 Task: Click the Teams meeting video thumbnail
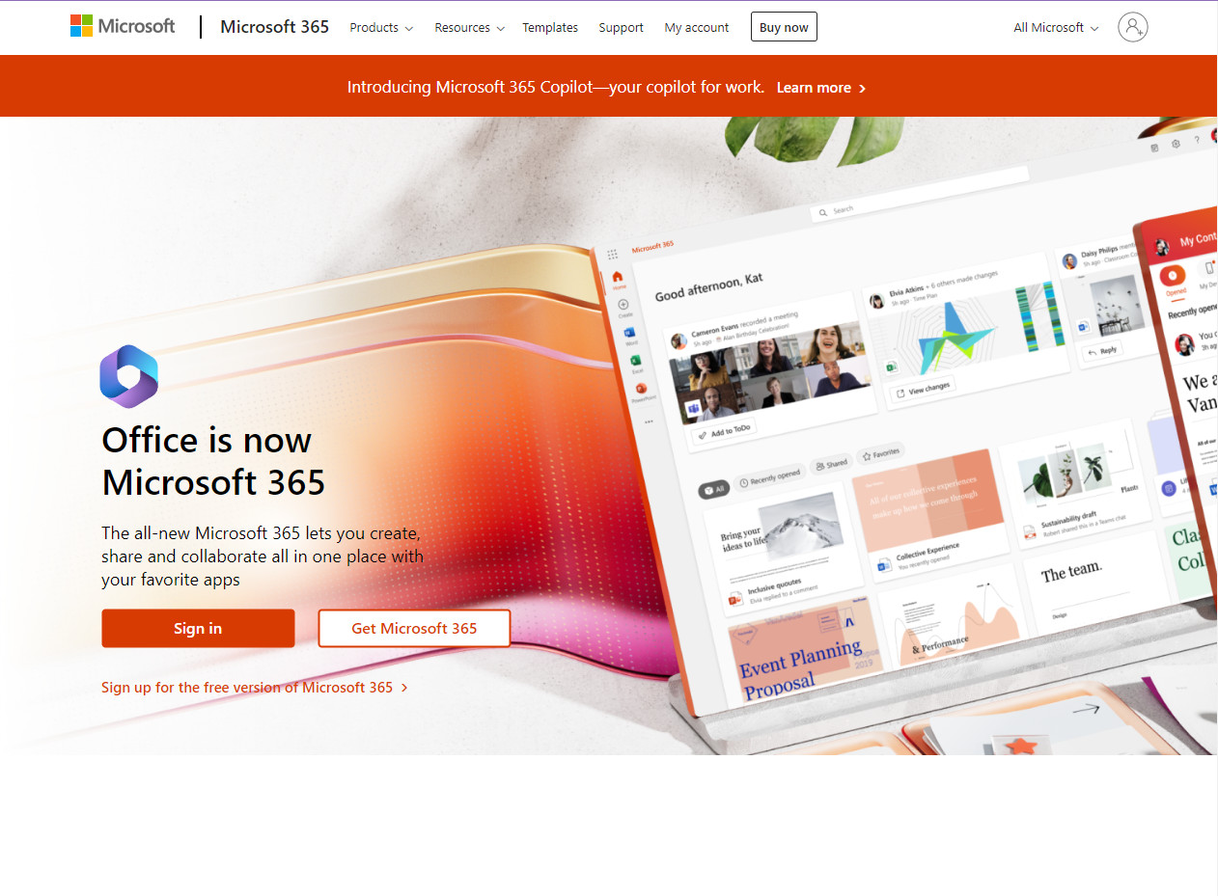tap(773, 373)
